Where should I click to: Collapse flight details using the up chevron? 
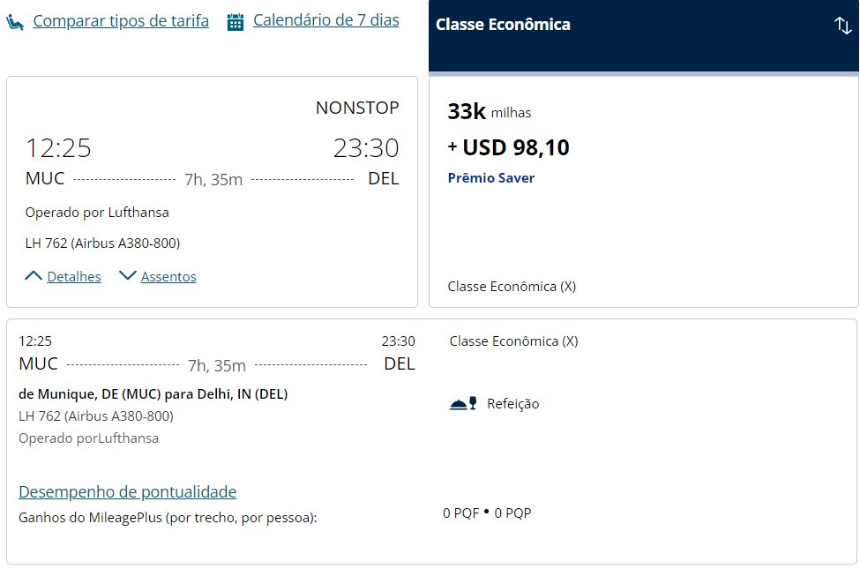(x=34, y=276)
